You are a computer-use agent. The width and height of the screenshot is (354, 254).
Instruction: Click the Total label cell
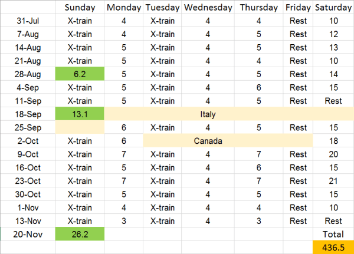[x=334, y=234]
